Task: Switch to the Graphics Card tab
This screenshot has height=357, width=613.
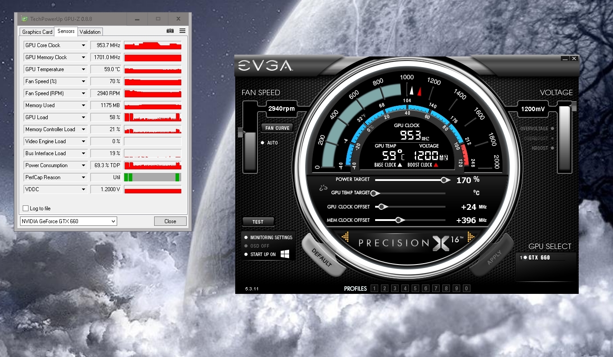Action: (x=37, y=32)
